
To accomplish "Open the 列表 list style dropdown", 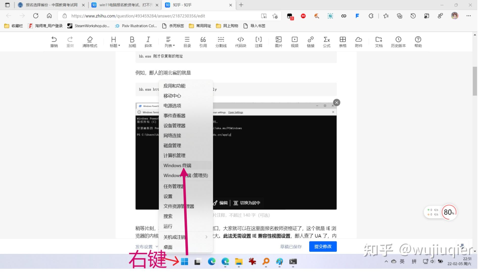I will click(169, 42).
